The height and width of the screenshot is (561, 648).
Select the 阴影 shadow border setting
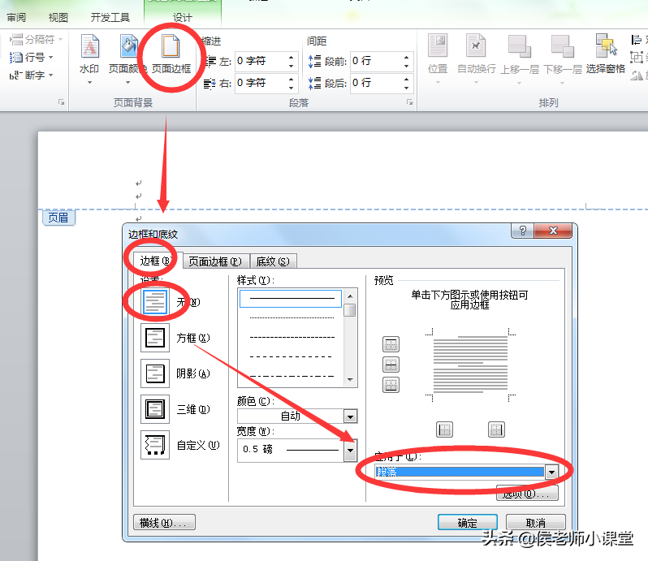coord(155,373)
